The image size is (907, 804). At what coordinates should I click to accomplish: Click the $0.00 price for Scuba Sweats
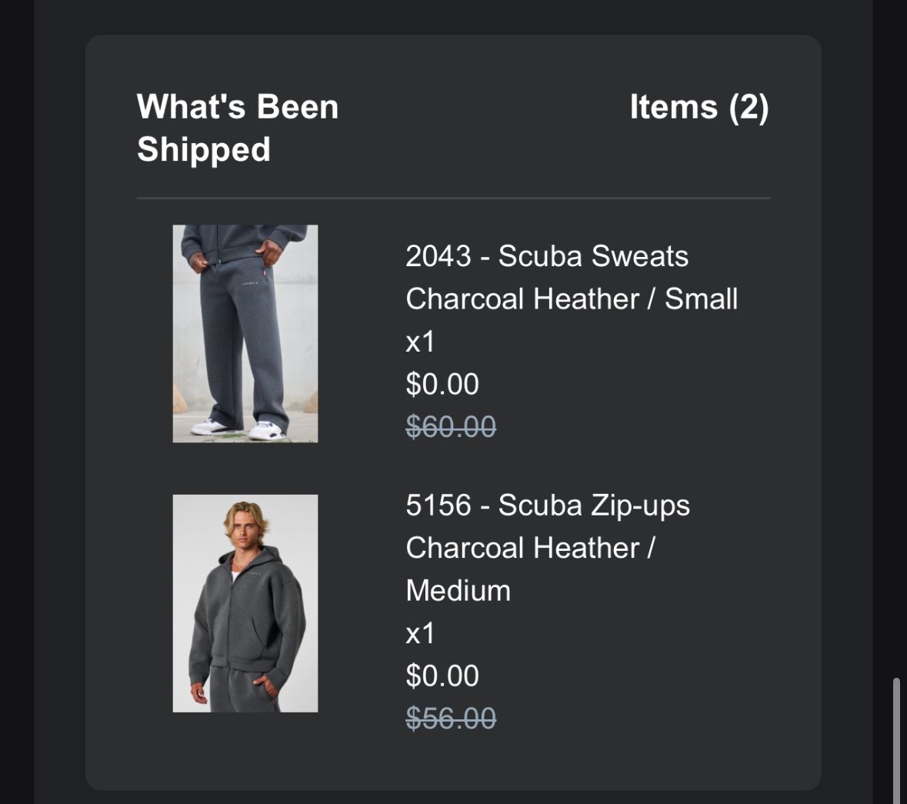442,384
